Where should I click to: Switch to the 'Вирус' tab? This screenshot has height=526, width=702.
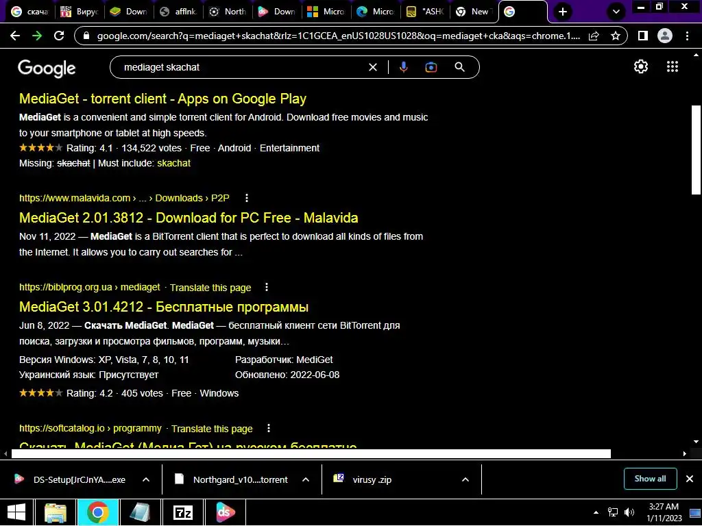pos(80,12)
